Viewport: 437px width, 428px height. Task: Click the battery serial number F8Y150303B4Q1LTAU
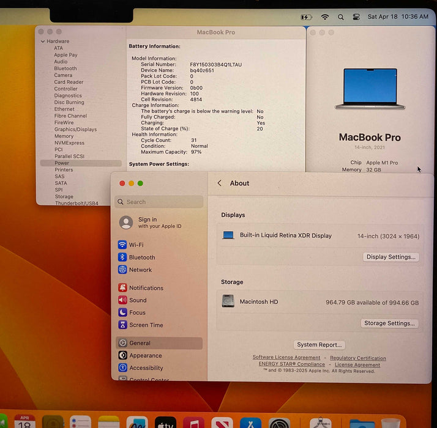215,64
